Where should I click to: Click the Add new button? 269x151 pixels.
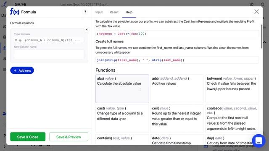coord(22,70)
